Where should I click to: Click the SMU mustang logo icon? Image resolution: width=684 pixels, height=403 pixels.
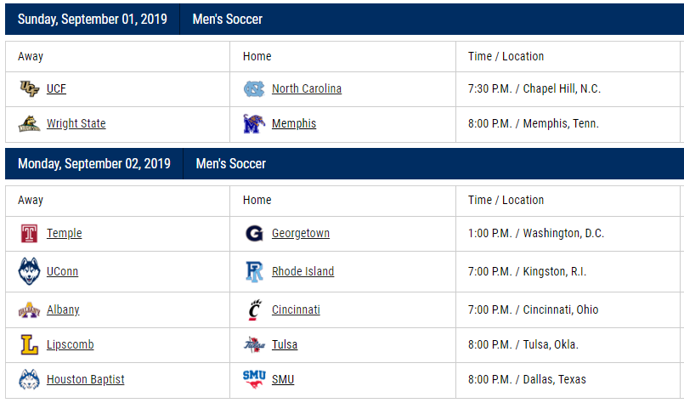pos(254,379)
